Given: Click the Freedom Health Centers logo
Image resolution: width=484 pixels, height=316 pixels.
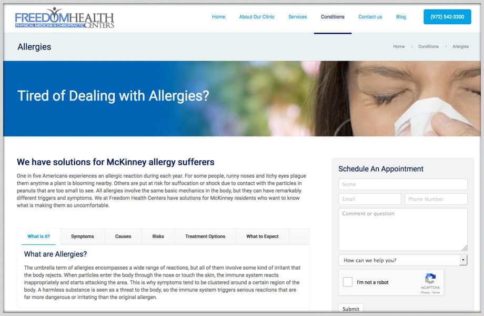Looking at the screenshot, I should click(x=65, y=17).
